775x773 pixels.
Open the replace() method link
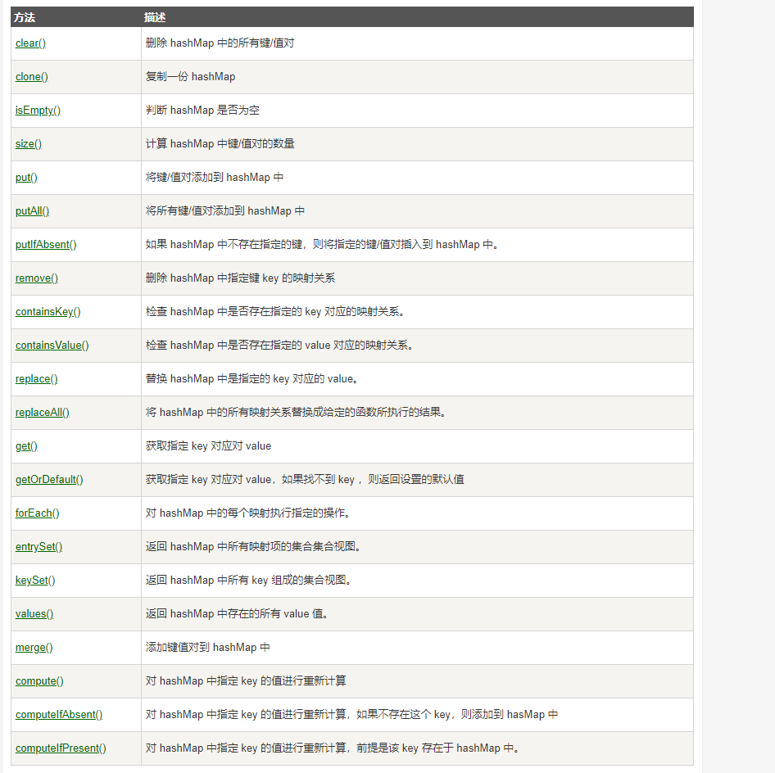click(37, 379)
